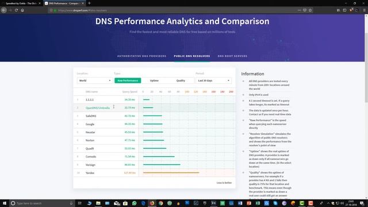Open the page actions three-dot menu

tap(299, 10)
